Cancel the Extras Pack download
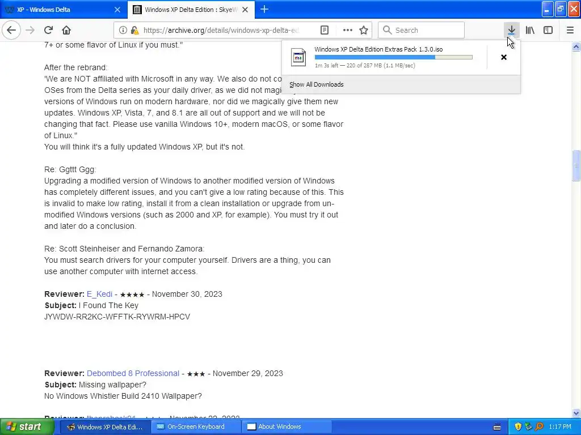The height and width of the screenshot is (435, 581). [x=504, y=57]
